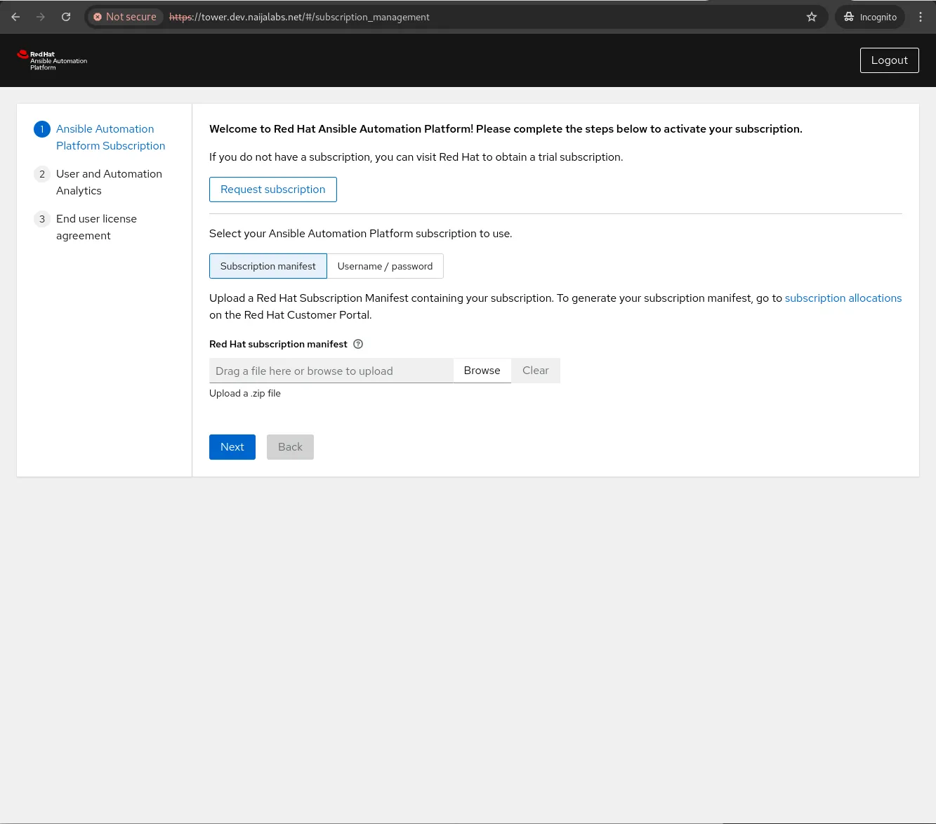Screen dimensions: 936x824
Task: Open User and Automation Analytics step
Action: pyautogui.click(x=109, y=182)
